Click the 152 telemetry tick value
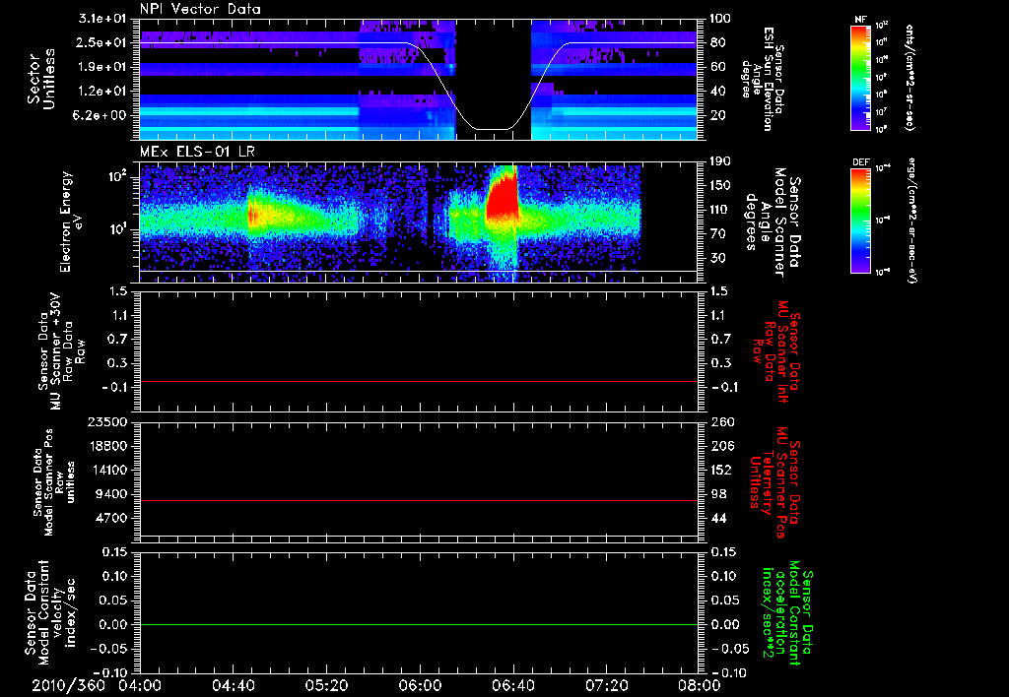 [720, 470]
